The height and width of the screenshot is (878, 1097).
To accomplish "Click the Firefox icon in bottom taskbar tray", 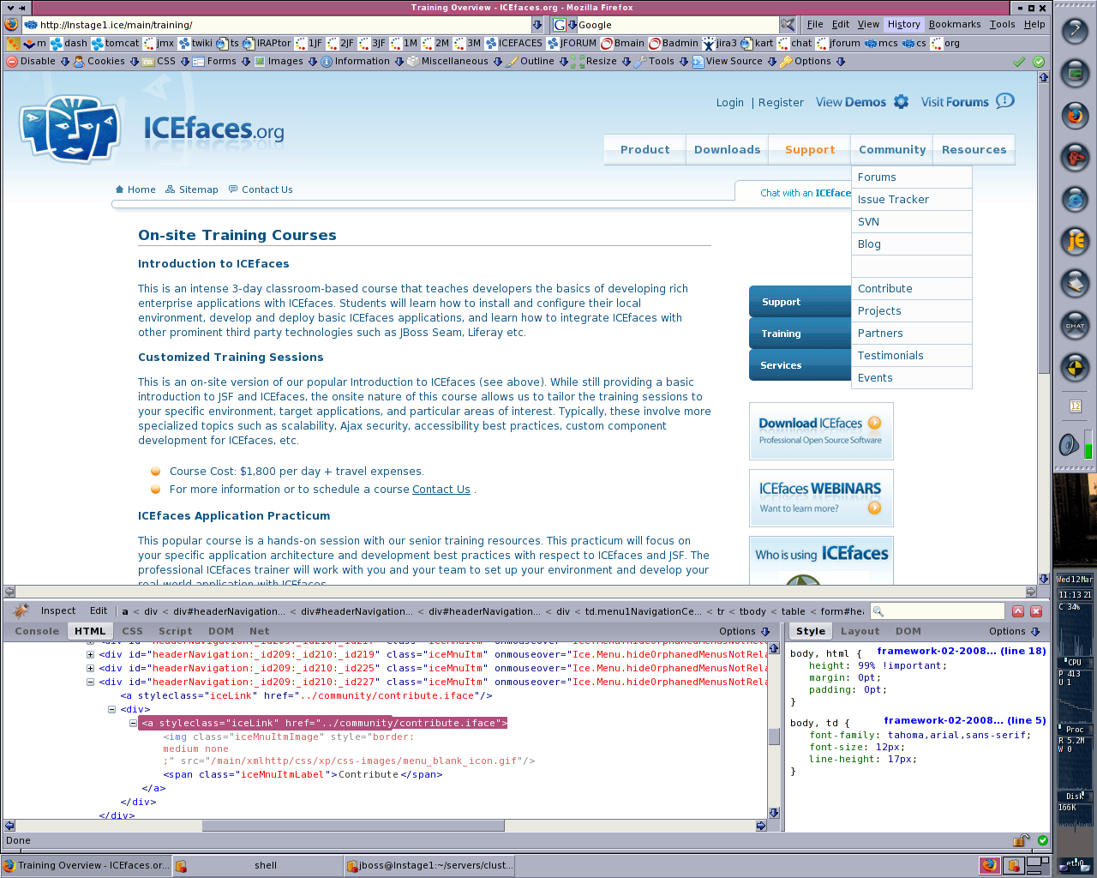I will click(989, 865).
